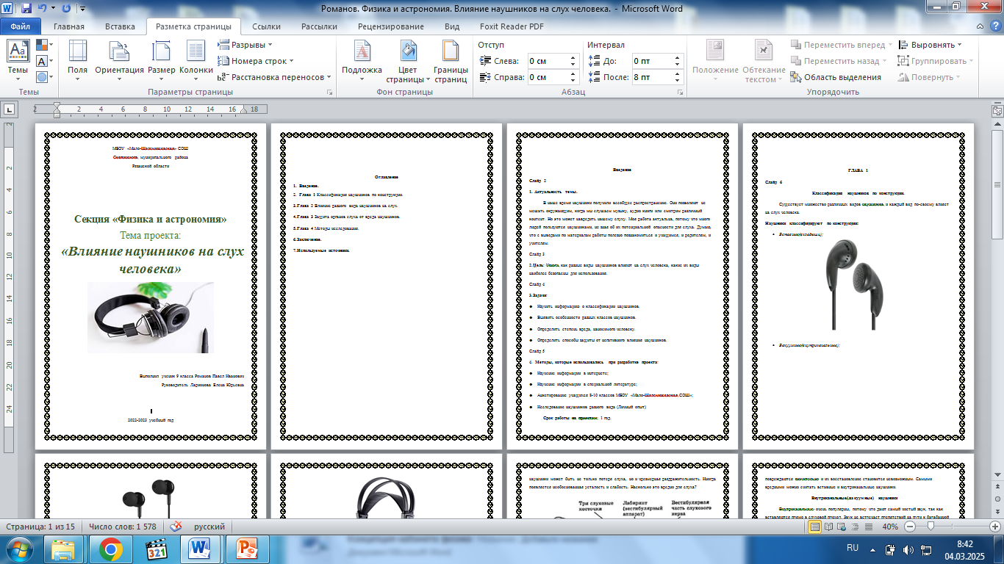Open theme effects dropdown

click(x=43, y=76)
